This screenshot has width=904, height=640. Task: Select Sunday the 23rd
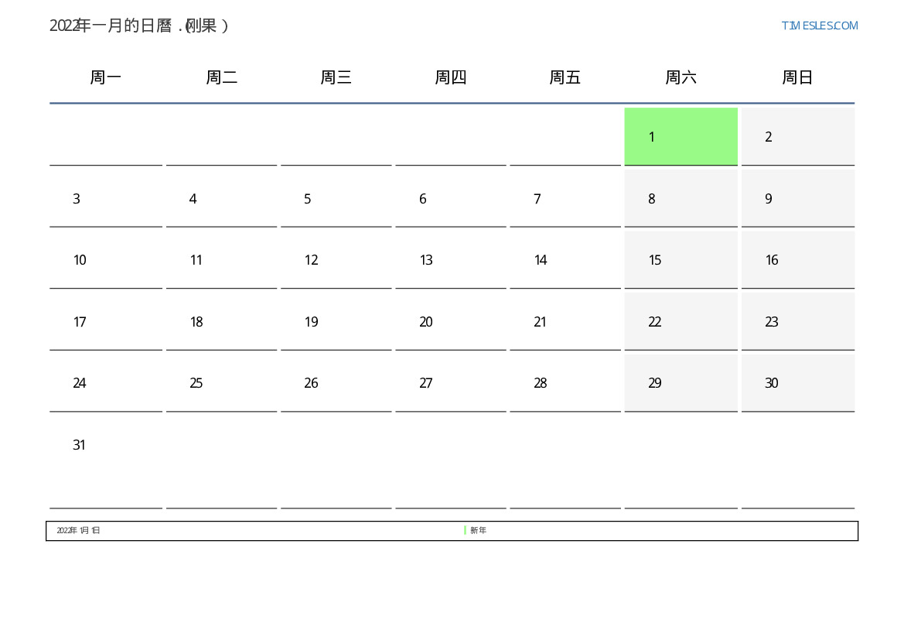coord(797,322)
